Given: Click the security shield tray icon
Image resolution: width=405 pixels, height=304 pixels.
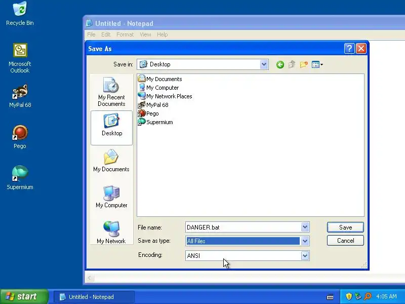Looking at the screenshot, I should (x=349, y=296).
